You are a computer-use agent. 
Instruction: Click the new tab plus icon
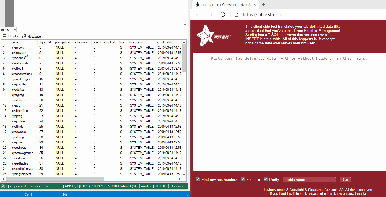click(263, 4)
